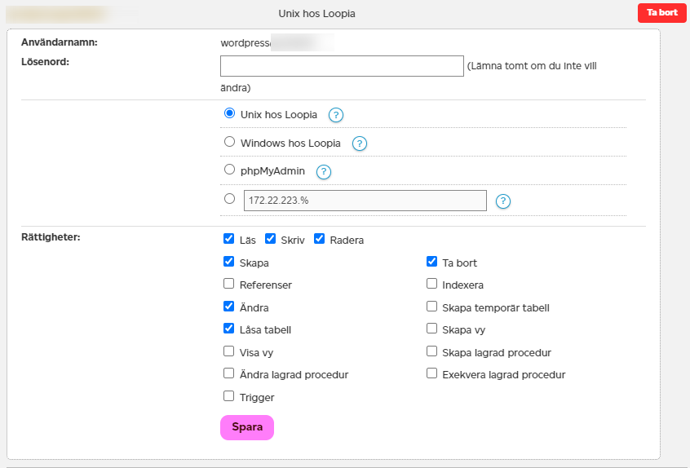Click the Användarnamn label
690x468 pixels.
coord(60,42)
